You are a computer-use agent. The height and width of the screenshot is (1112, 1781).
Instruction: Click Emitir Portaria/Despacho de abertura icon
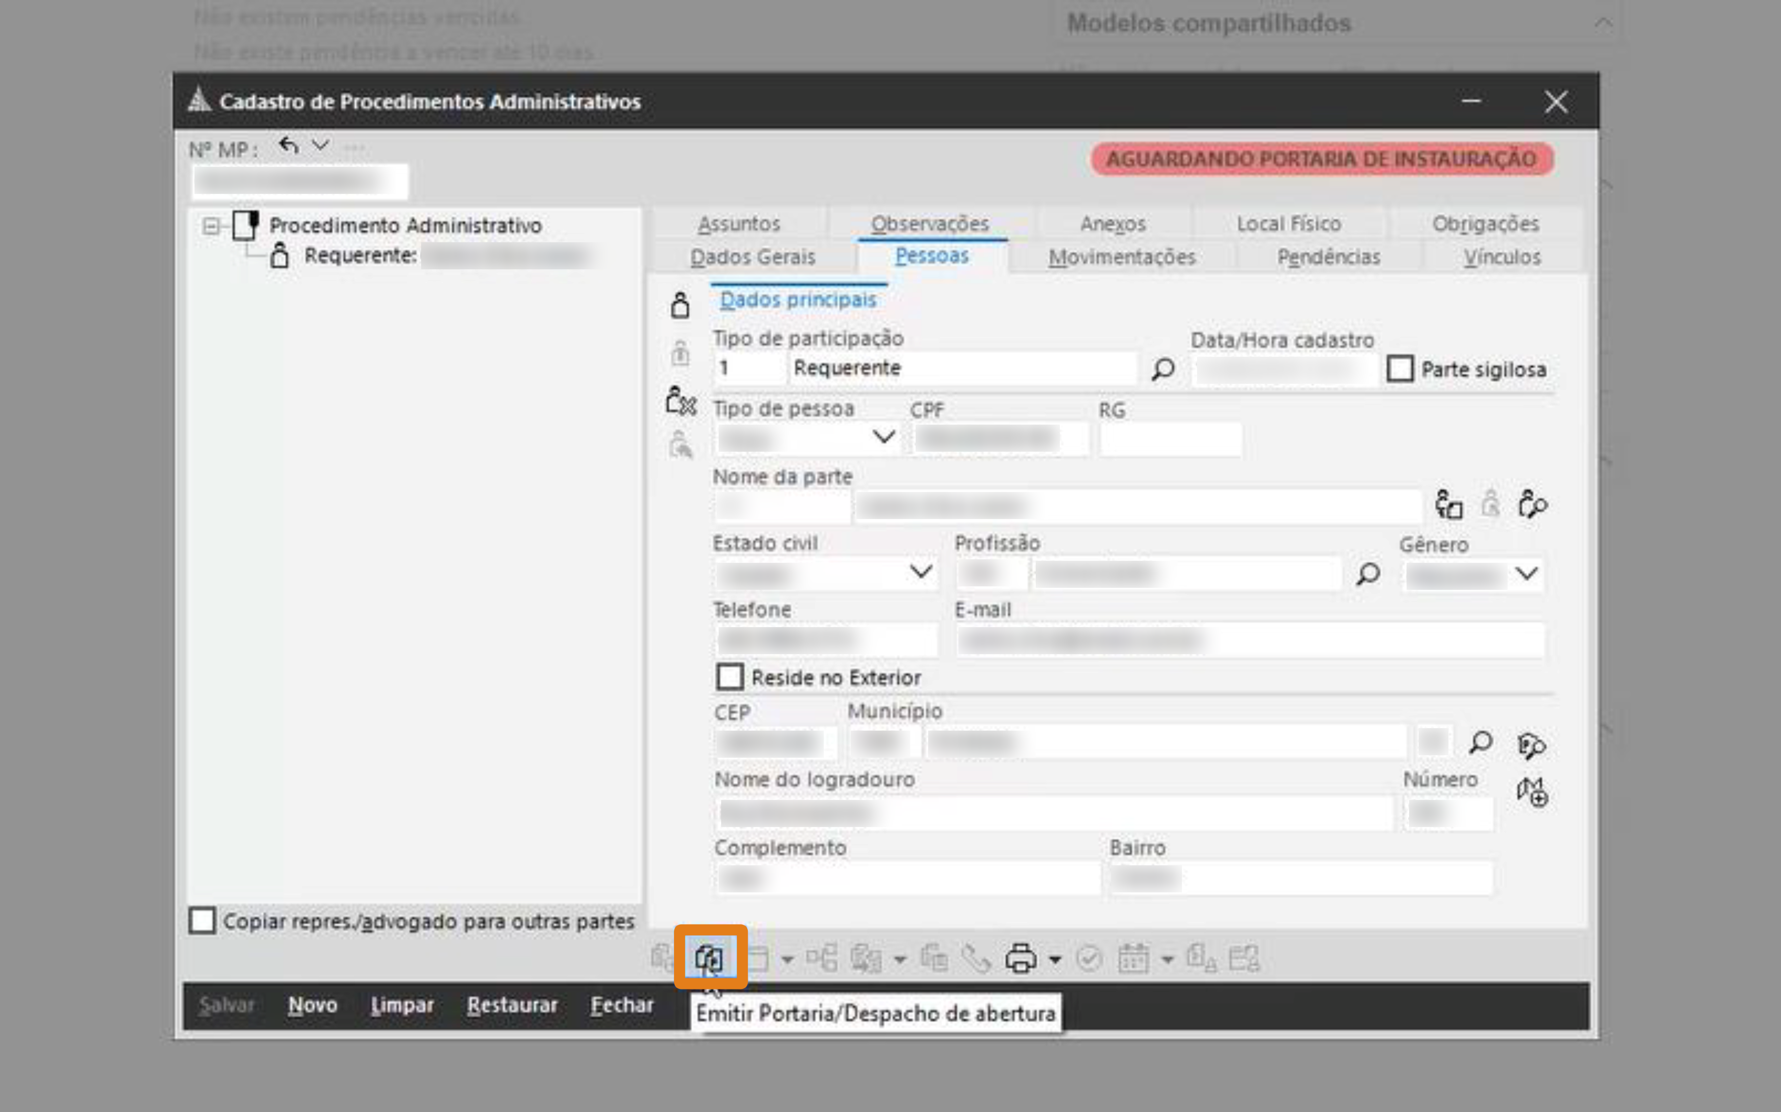click(x=710, y=958)
